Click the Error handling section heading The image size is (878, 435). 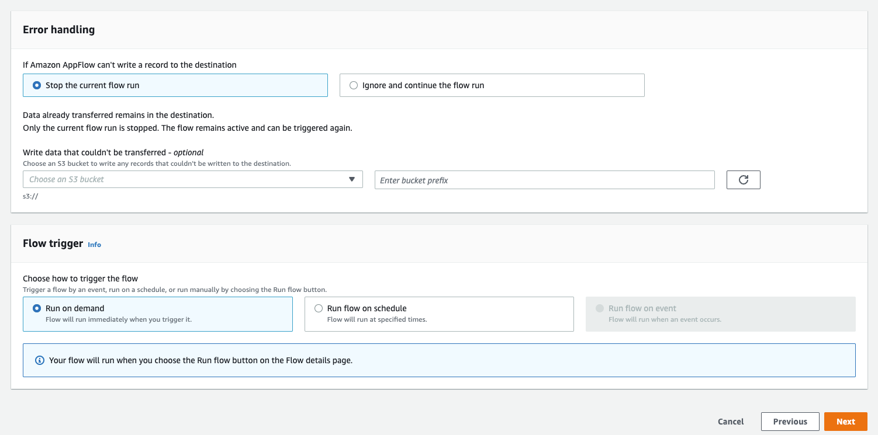tap(58, 30)
